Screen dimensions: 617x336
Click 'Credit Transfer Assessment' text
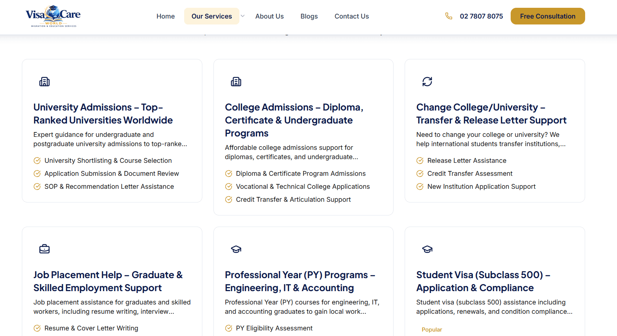[x=470, y=174]
